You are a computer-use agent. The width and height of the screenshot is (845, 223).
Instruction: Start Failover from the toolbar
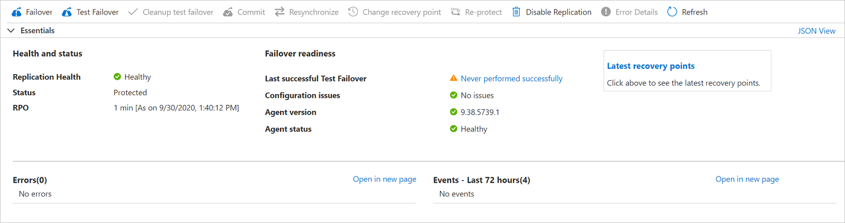[32, 12]
